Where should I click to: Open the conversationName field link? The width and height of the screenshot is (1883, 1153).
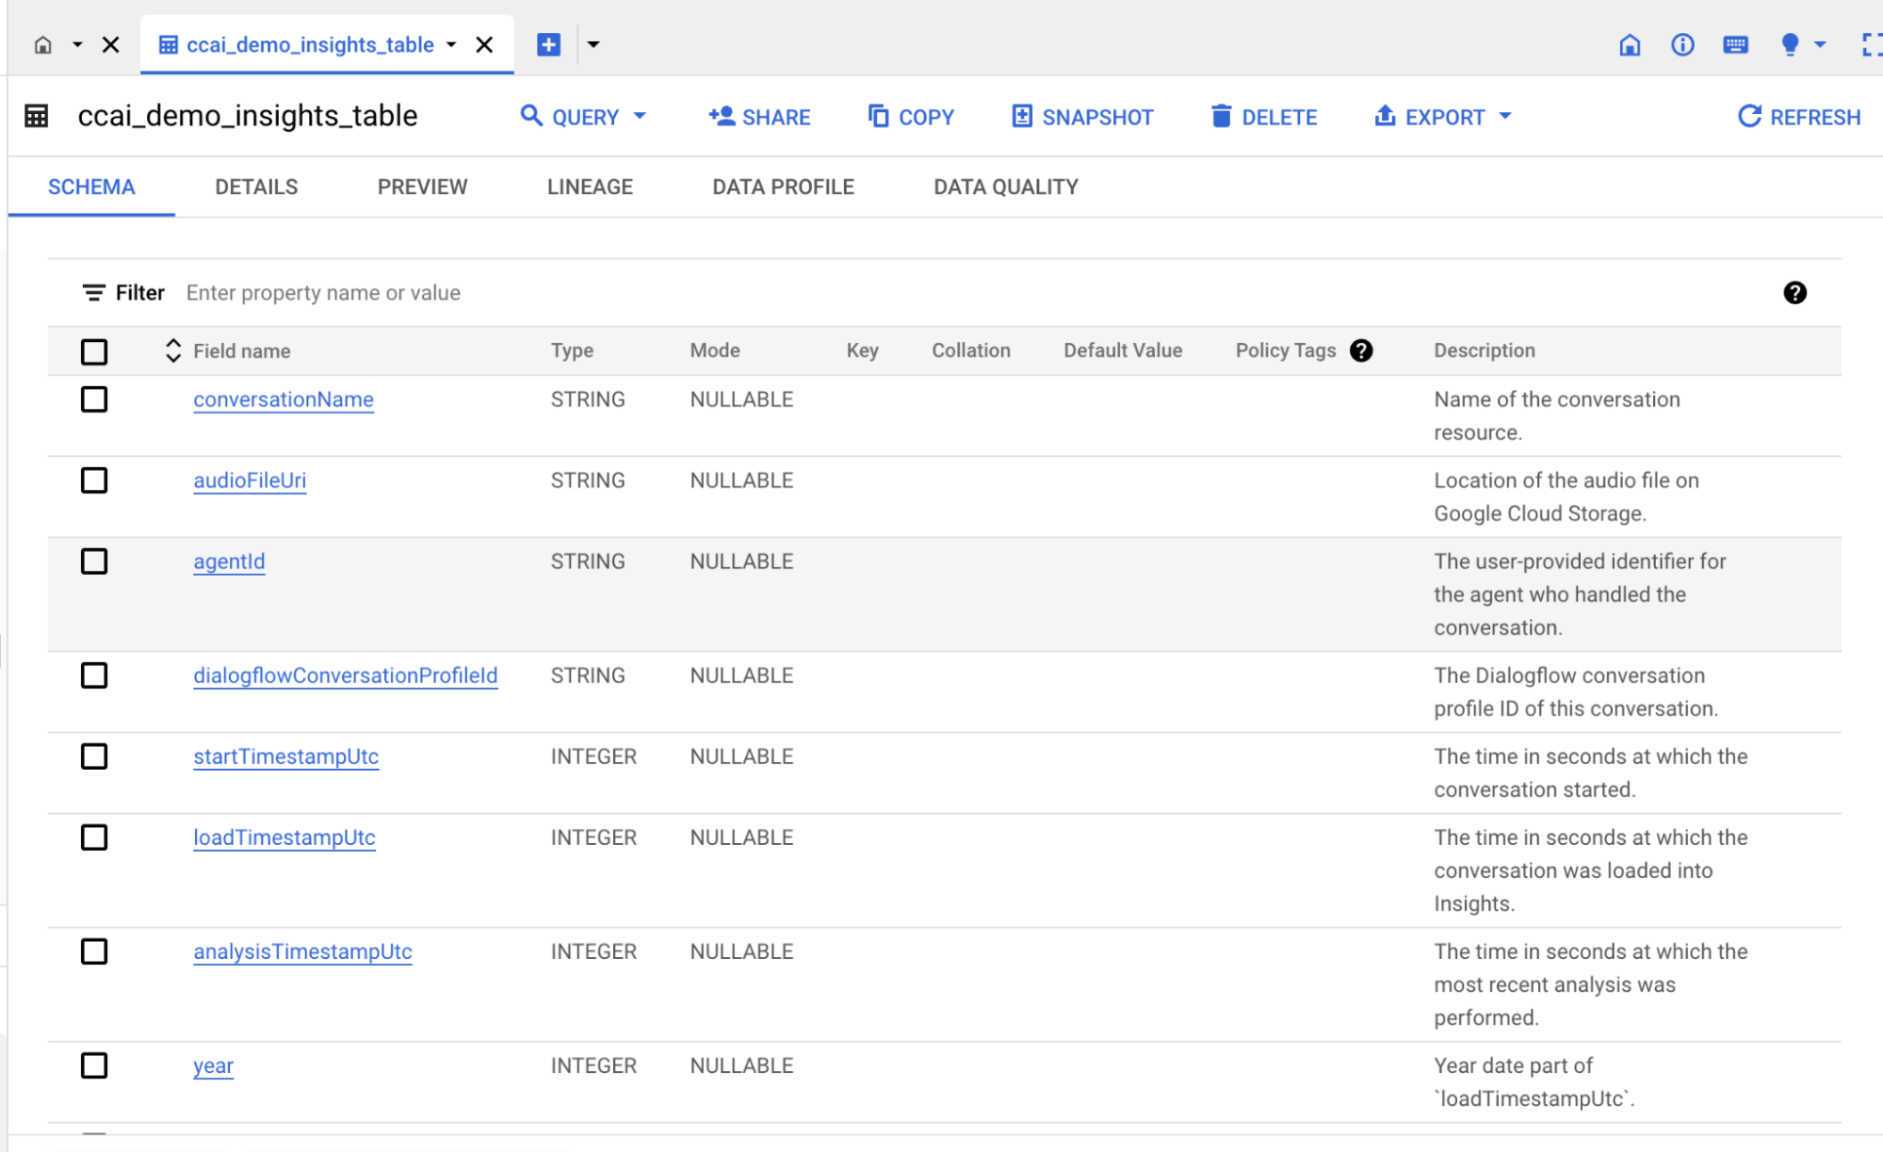pyautogui.click(x=284, y=399)
